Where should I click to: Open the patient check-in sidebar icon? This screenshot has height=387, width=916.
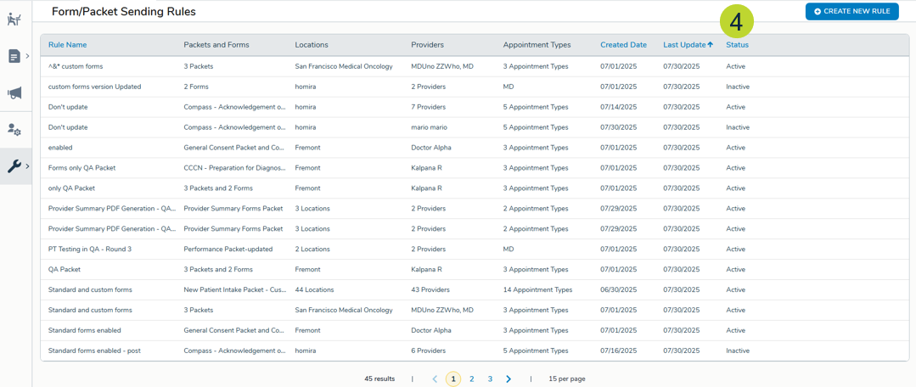click(14, 19)
